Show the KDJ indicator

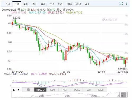pos(53,90)
